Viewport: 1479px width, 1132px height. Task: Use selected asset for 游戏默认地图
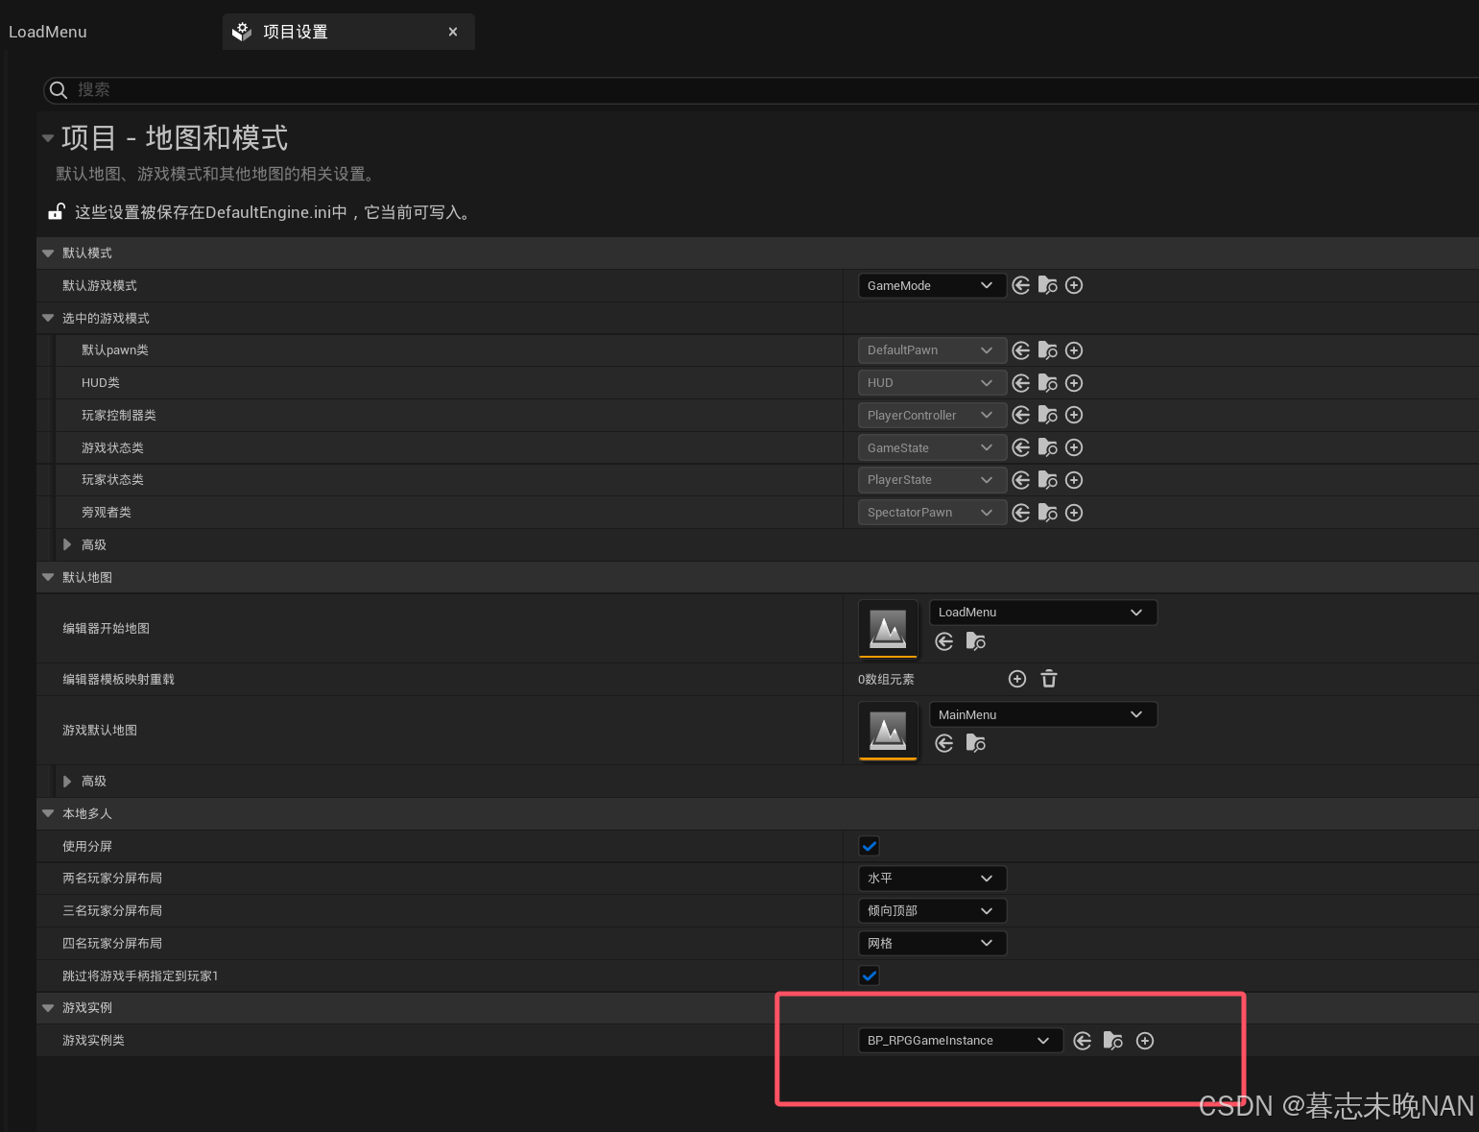(x=944, y=743)
